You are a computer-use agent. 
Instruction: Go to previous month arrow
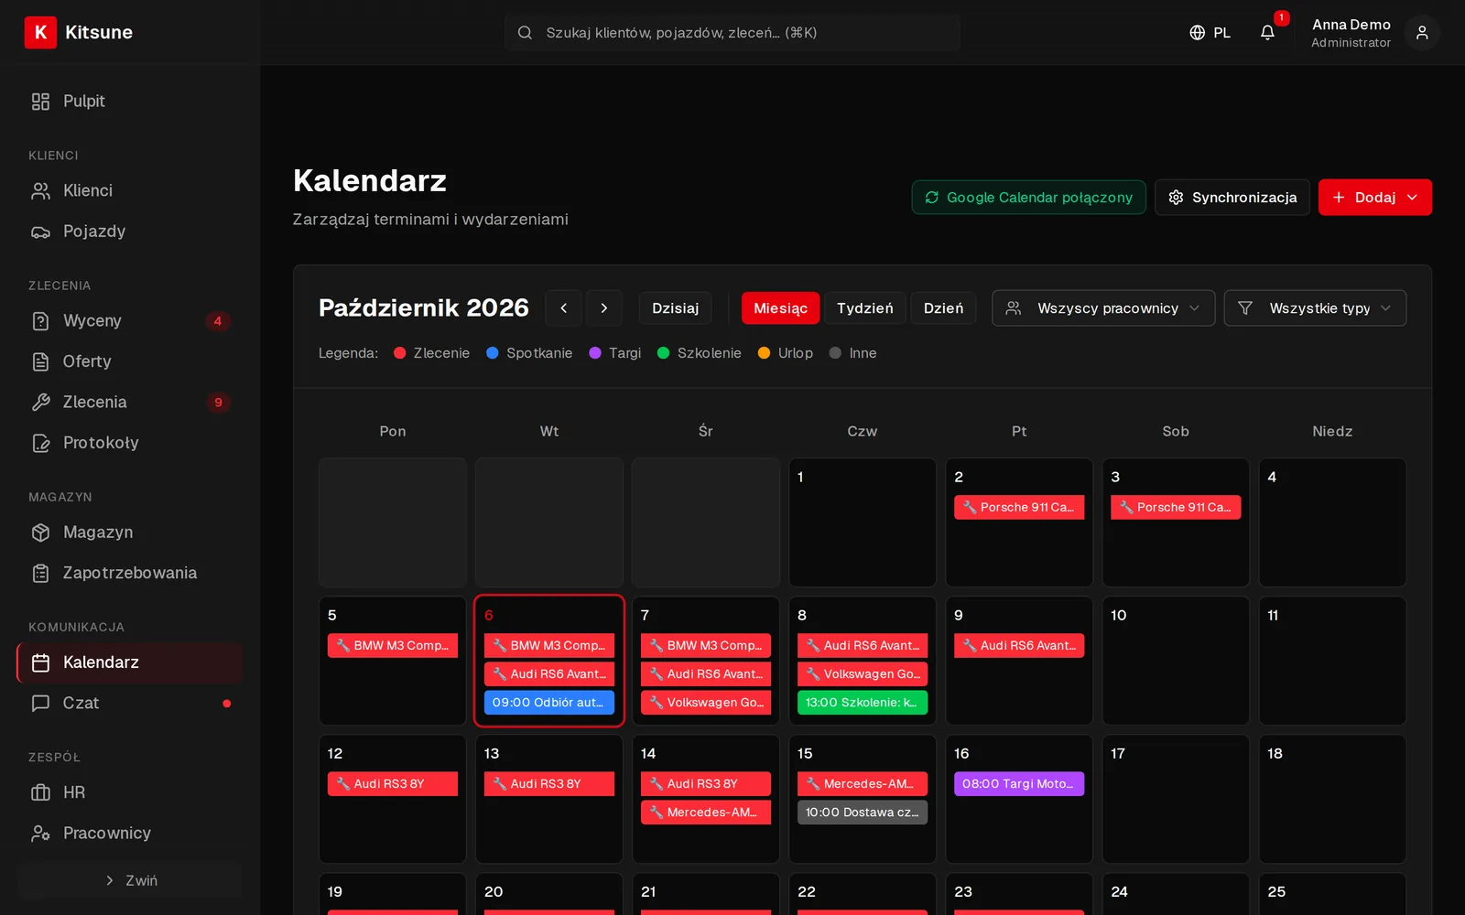pos(564,308)
